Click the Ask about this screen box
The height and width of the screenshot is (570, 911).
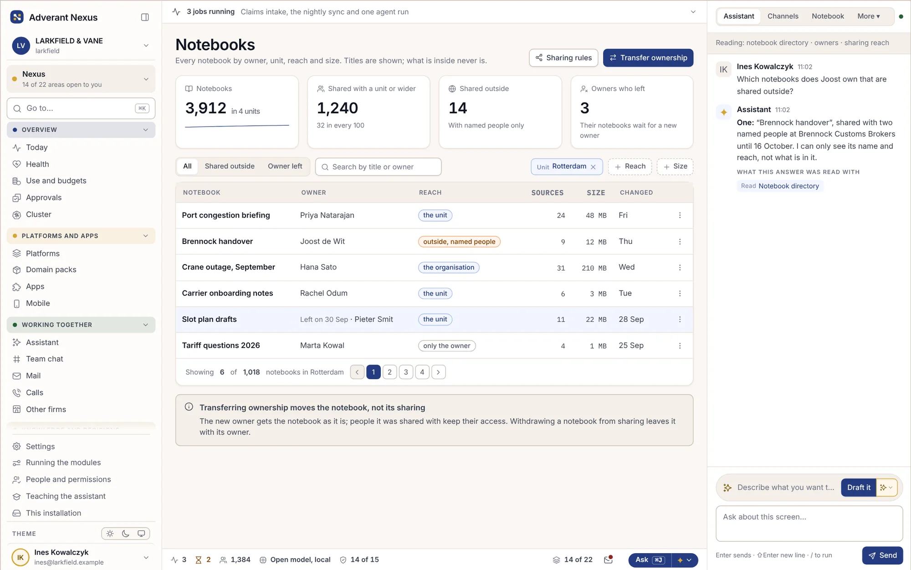coord(809,524)
